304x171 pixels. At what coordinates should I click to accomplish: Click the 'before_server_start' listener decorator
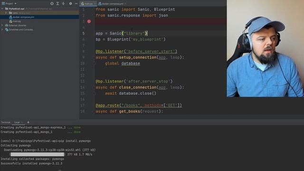pyautogui.click(x=136, y=51)
